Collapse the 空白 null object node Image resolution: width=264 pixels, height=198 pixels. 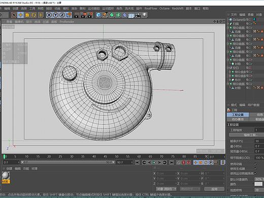[x=228, y=68]
